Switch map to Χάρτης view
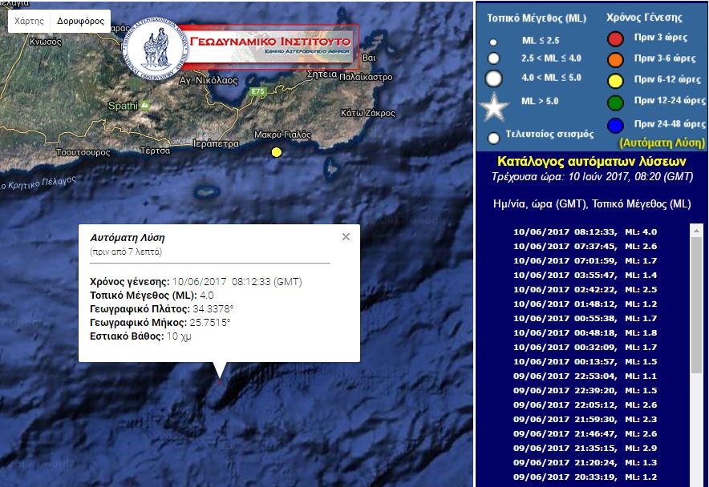709x487 pixels. pyautogui.click(x=29, y=21)
